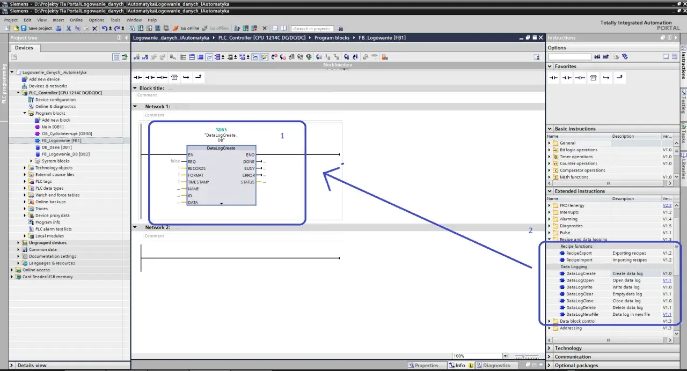Image resolution: width=687 pixels, height=371 pixels.
Task: Click the New project icon
Action: click(x=8, y=28)
